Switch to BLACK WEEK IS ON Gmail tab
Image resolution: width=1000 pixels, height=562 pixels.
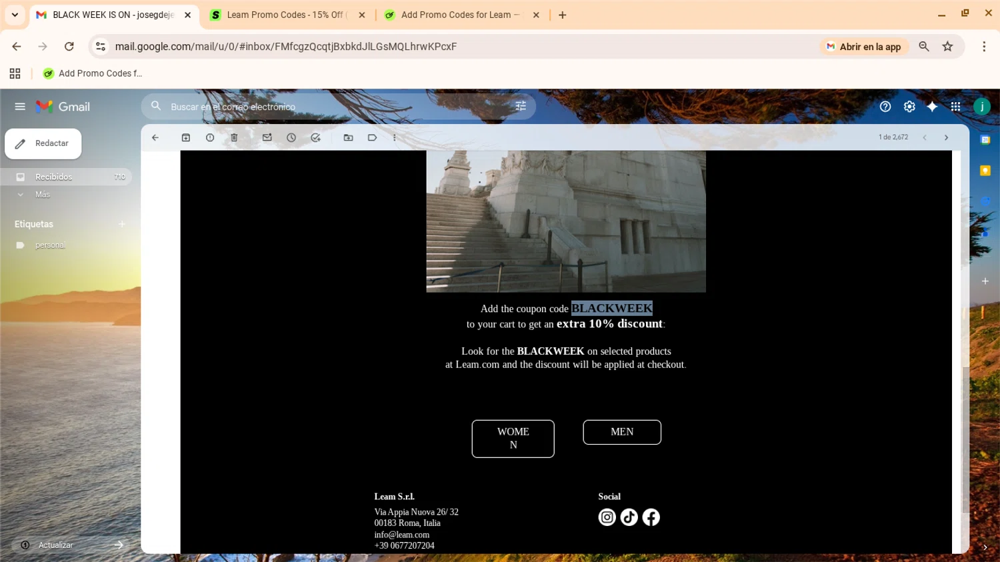113,15
